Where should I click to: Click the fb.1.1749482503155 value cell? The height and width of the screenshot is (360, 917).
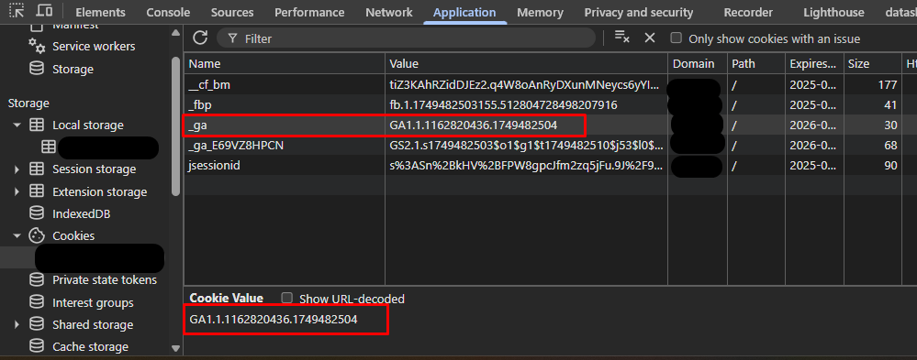tap(526, 105)
